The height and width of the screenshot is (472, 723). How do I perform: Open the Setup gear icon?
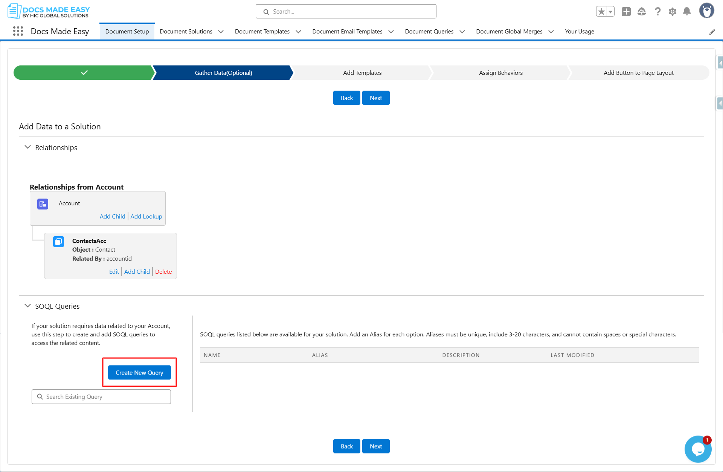tap(672, 12)
